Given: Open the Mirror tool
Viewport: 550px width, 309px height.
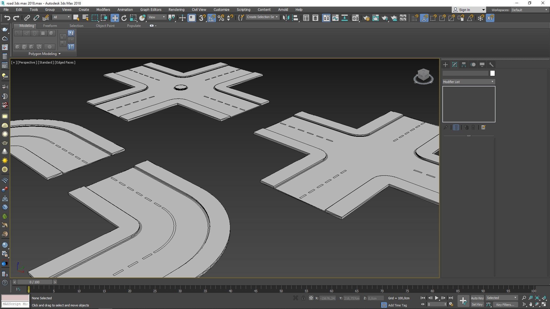Looking at the screenshot, I should pyautogui.click(x=286, y=18).
